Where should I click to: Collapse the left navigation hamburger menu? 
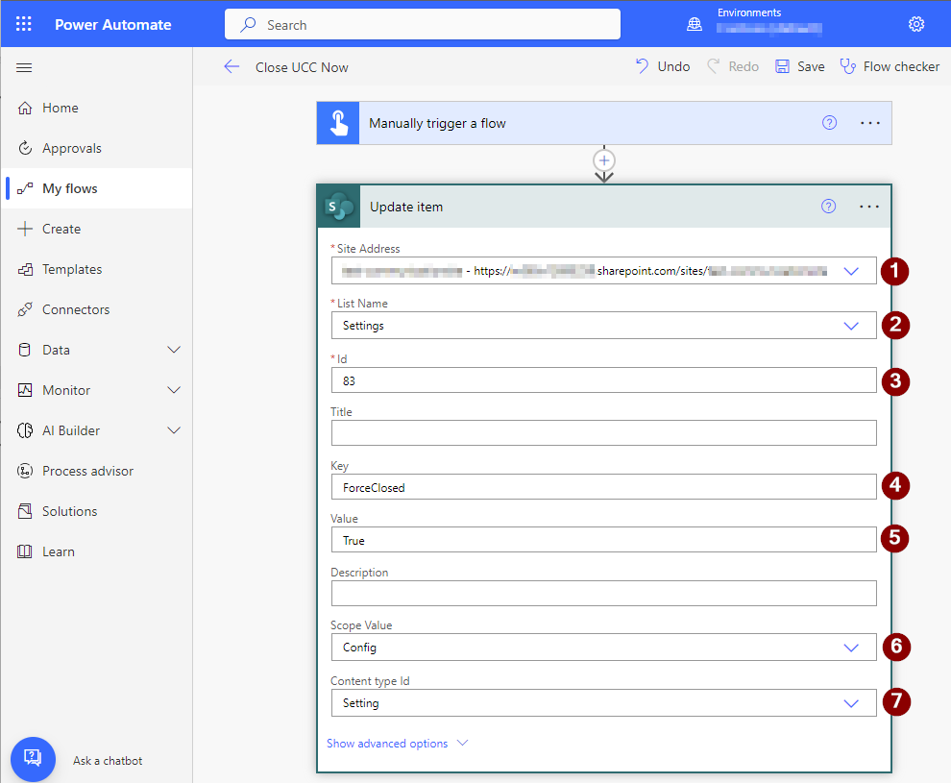[24, 67]
